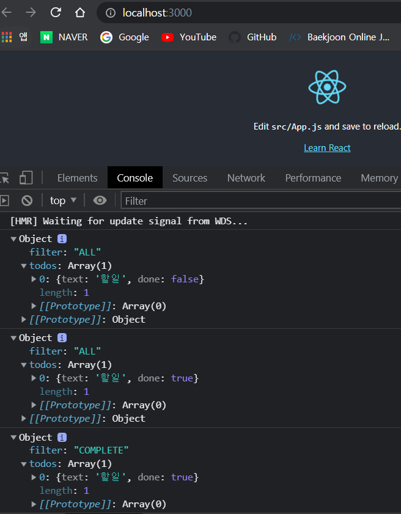This screenshot has height=514, width=401.
Task: Expand item 0 in COMPLETE Object's todos
Action: coord(34,477)
